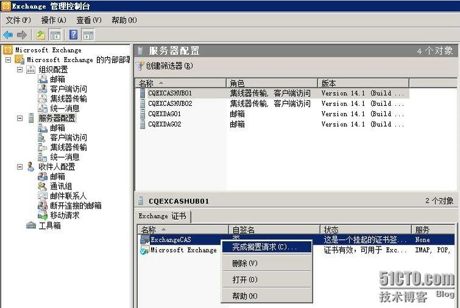Select 邮箱 under 服务器配置
This screenshot has width=460, height=308.
tap(57, 128)
